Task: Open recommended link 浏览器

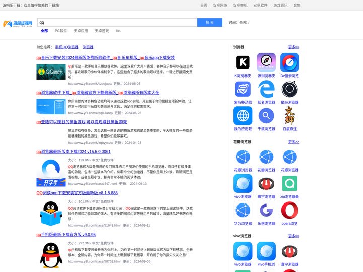Action: click(x=88, y=47)
